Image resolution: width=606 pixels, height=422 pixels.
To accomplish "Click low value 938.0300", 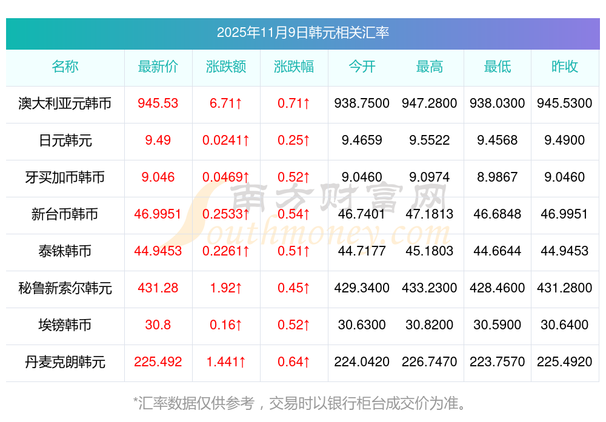I will pos(498,103).
